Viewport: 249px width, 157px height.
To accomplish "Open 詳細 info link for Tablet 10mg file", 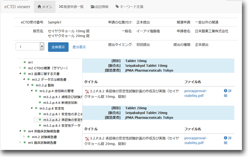I will 228,93.
